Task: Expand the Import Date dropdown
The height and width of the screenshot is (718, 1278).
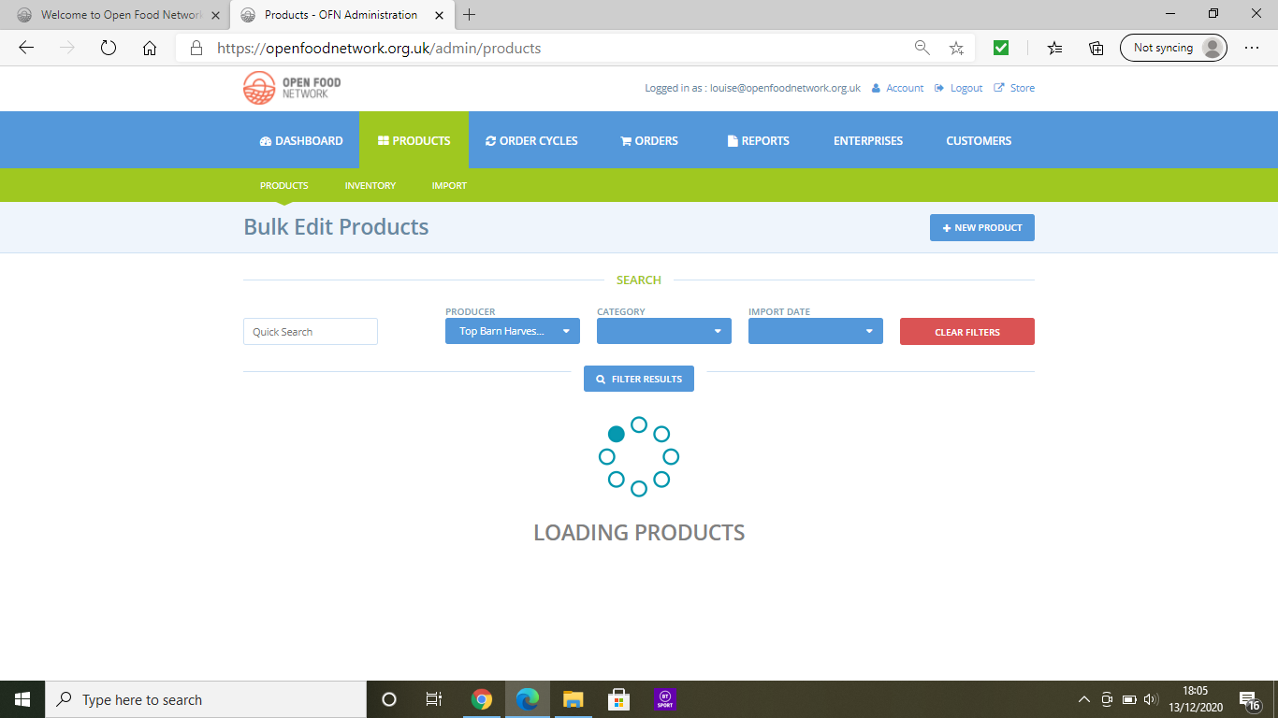Action: pyautogui.click(x=816, y=331)
